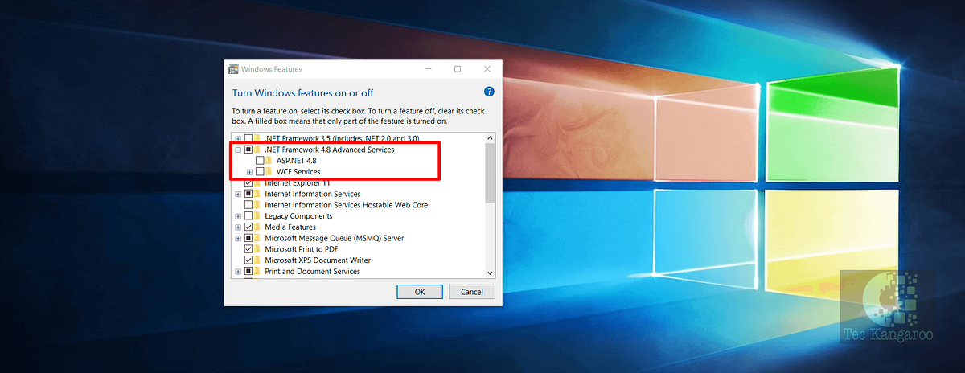Dismiss the dialog with Cancel
The width and height of the screenshot is (965, 373).
[x=471, y=292]
